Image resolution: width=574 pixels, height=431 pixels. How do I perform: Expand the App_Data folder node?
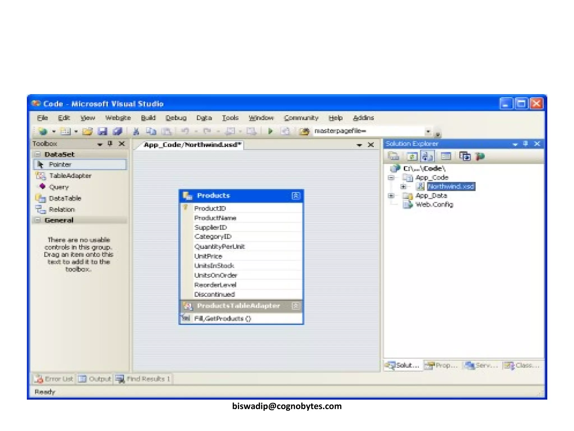[x=391, y=196]
